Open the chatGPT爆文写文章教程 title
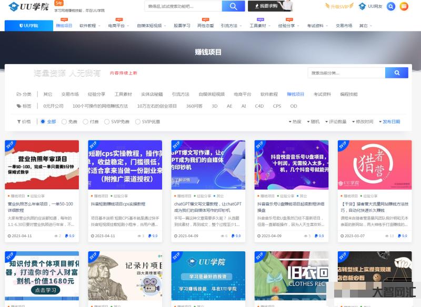 coord(208,207)
